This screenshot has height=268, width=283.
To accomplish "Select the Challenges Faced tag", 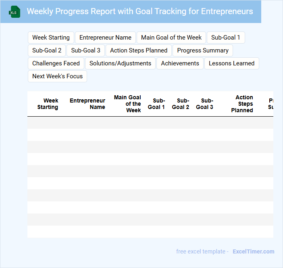I will 56,63.
